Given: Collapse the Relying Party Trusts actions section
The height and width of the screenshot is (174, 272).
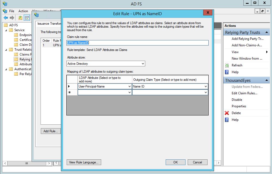Looking at the screenshot, I should 266,33.
